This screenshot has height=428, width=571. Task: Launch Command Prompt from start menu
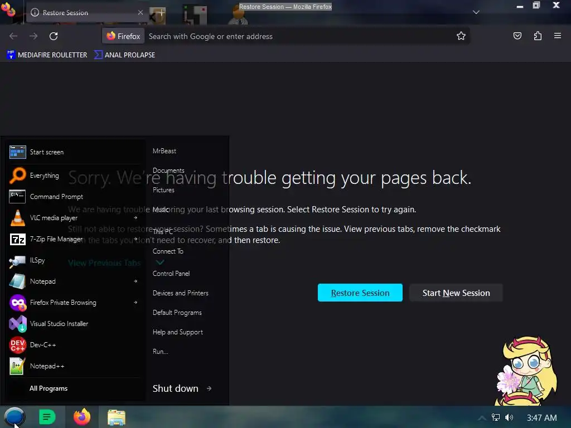pyautogui.click(x=75, y=197)
